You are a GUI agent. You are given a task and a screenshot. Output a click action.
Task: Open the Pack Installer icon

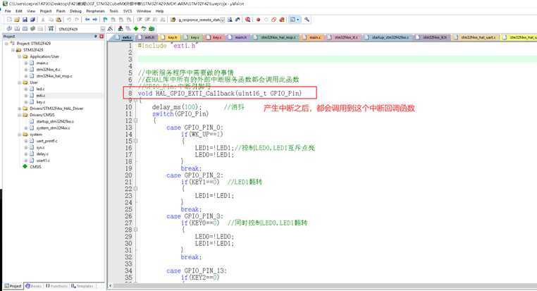pyautogui.click(x=152, y=29)
